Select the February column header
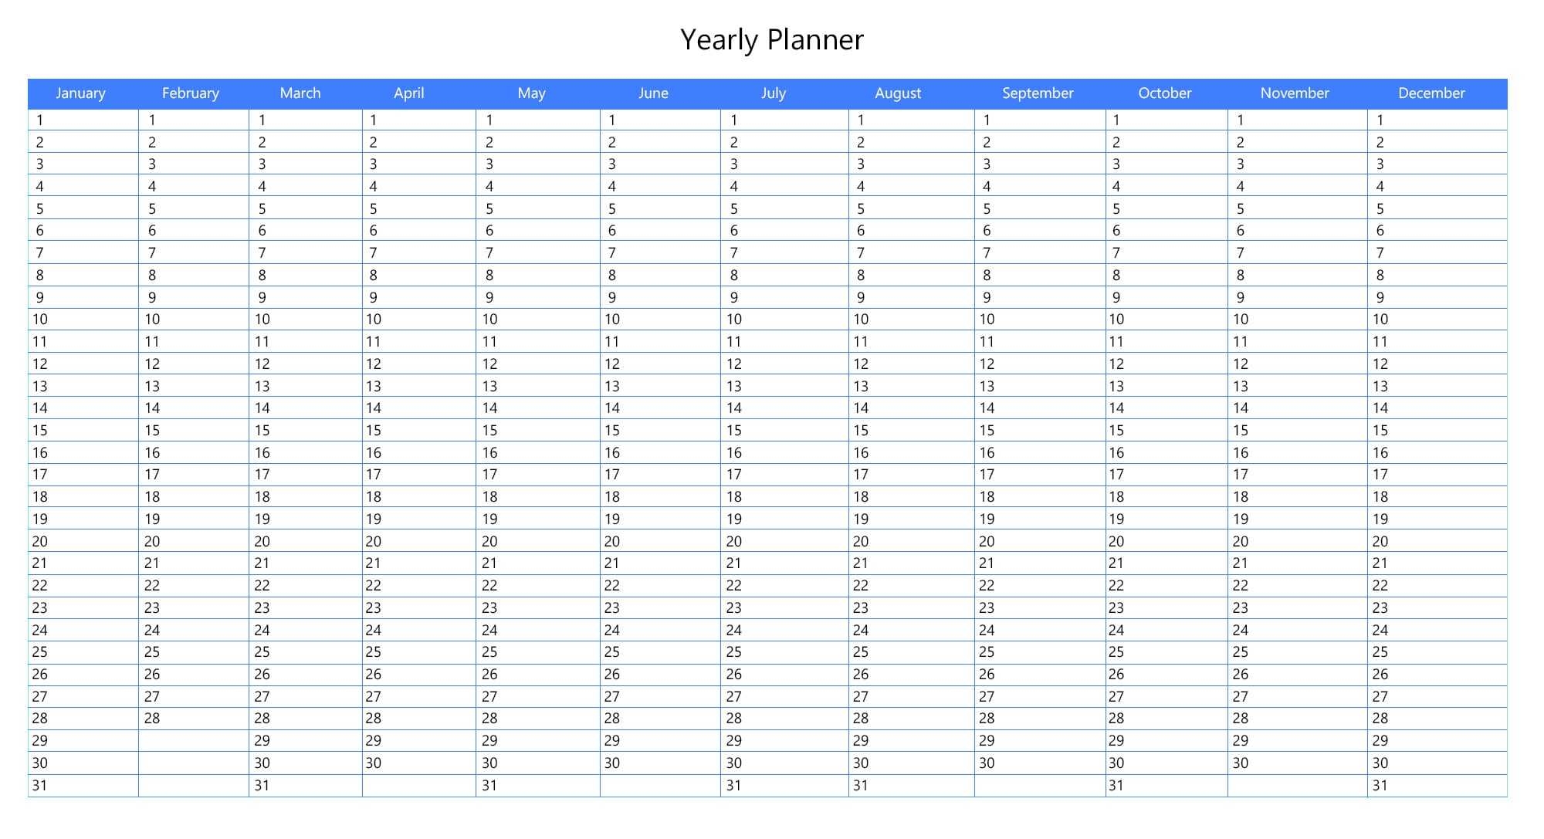1544x839 pixels. (191, 93)
